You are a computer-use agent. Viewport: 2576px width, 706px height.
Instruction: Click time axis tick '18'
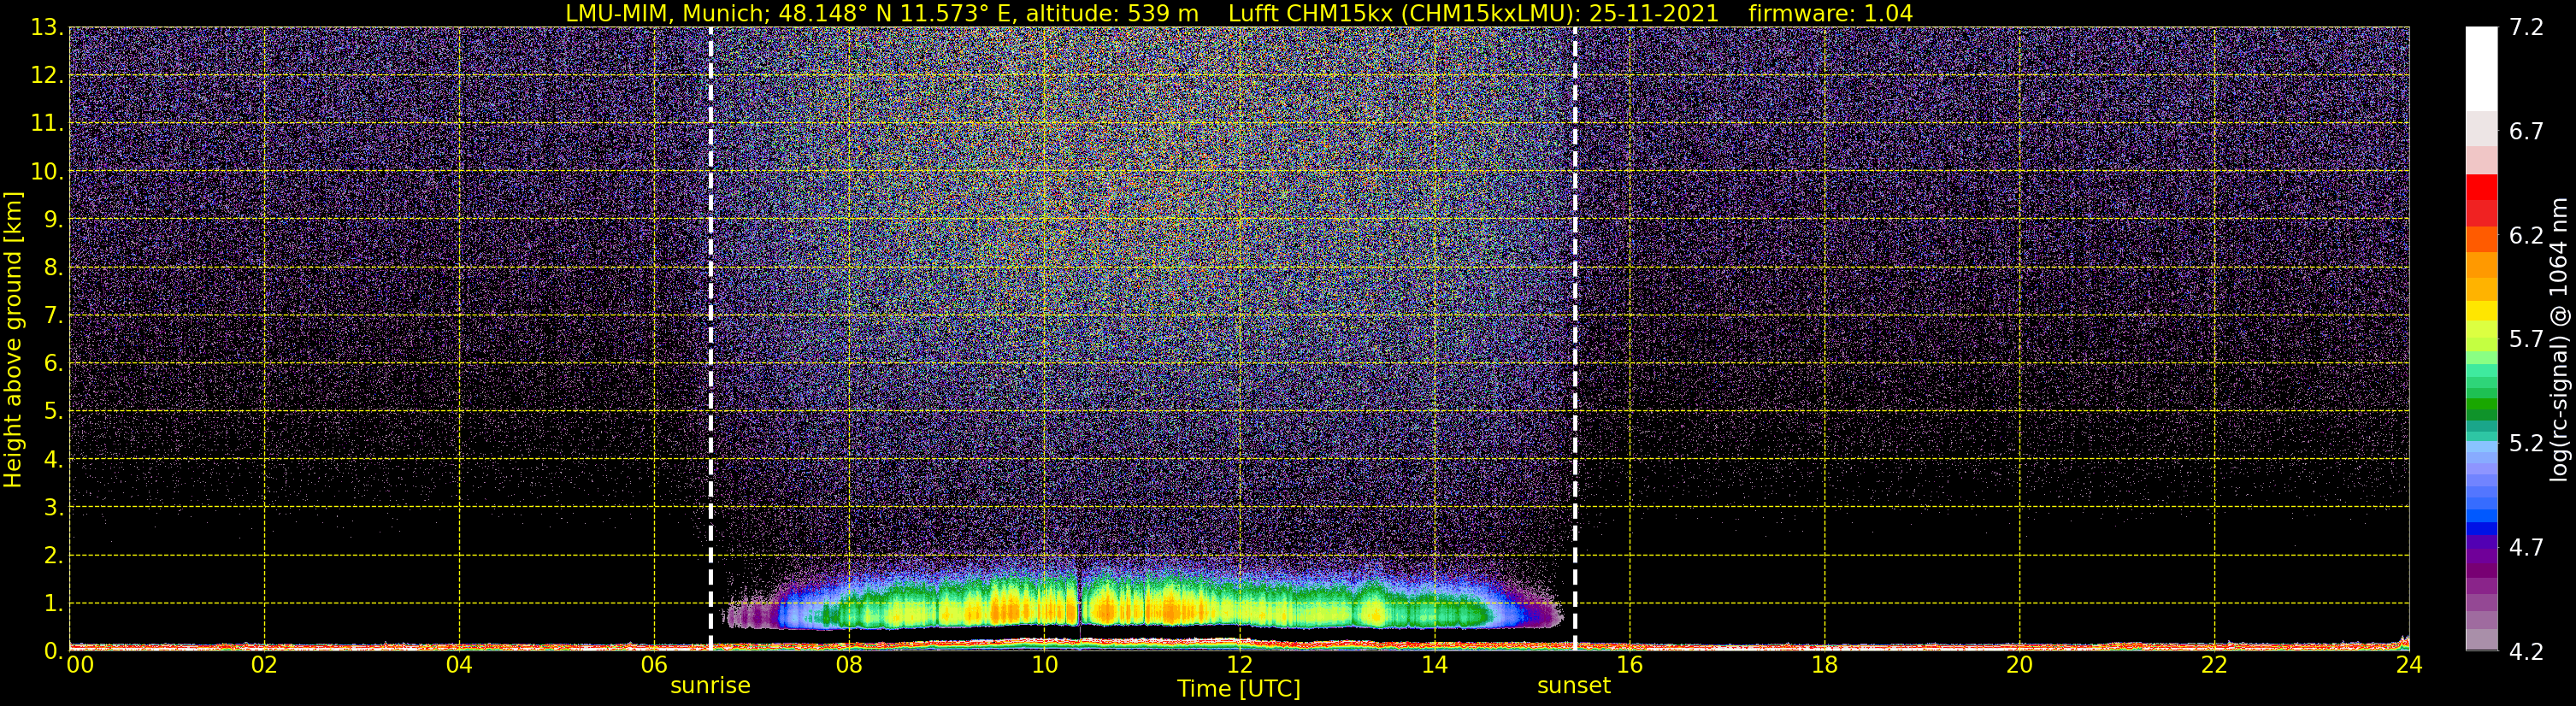coord(1824,665)
